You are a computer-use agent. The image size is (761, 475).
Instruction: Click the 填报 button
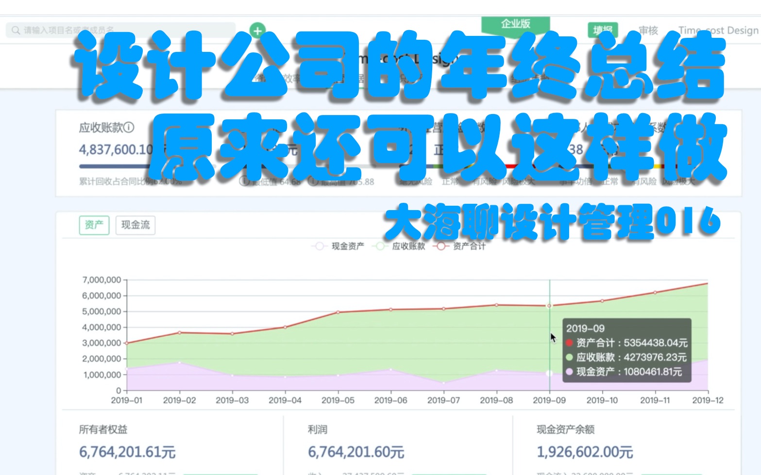[x=603, y=30]
